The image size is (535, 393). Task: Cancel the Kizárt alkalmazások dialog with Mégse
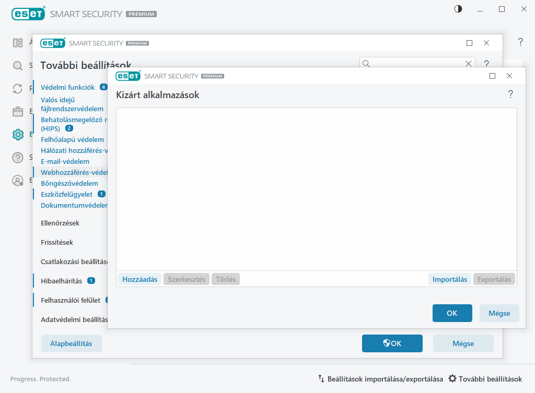click(x=499, y=313)
